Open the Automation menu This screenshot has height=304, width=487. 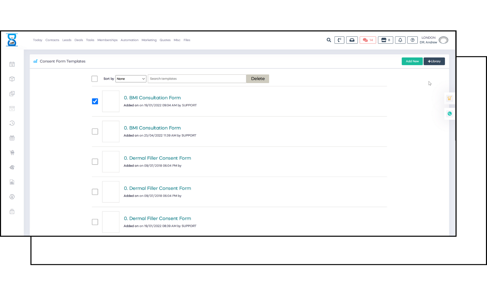pyautogui.click(x=129, y=40)
